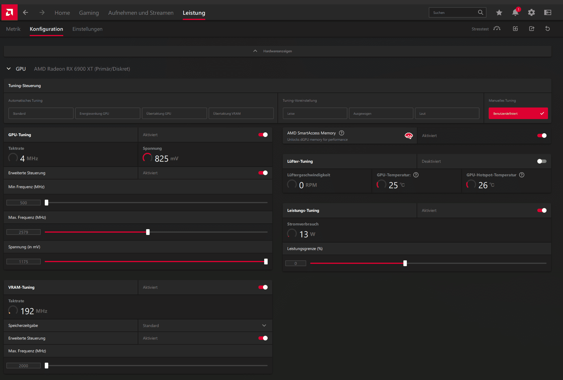Select the Leistung tab
Image resolution: width=563 pixels, height=380 pixels.
coord(194,13)
